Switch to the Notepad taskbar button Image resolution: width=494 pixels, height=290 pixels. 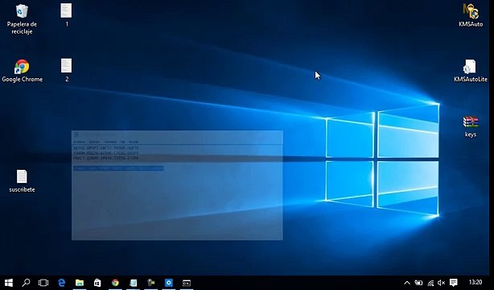[x=134, y=283]
